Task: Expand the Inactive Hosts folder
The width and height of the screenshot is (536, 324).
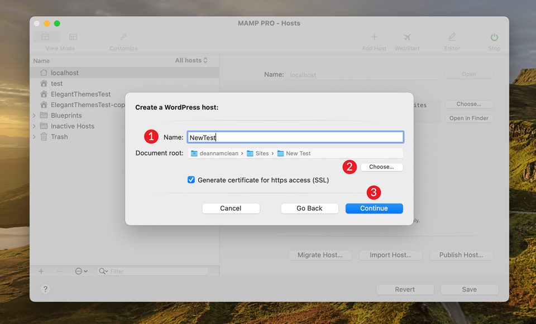Action: tap(34, 126)
